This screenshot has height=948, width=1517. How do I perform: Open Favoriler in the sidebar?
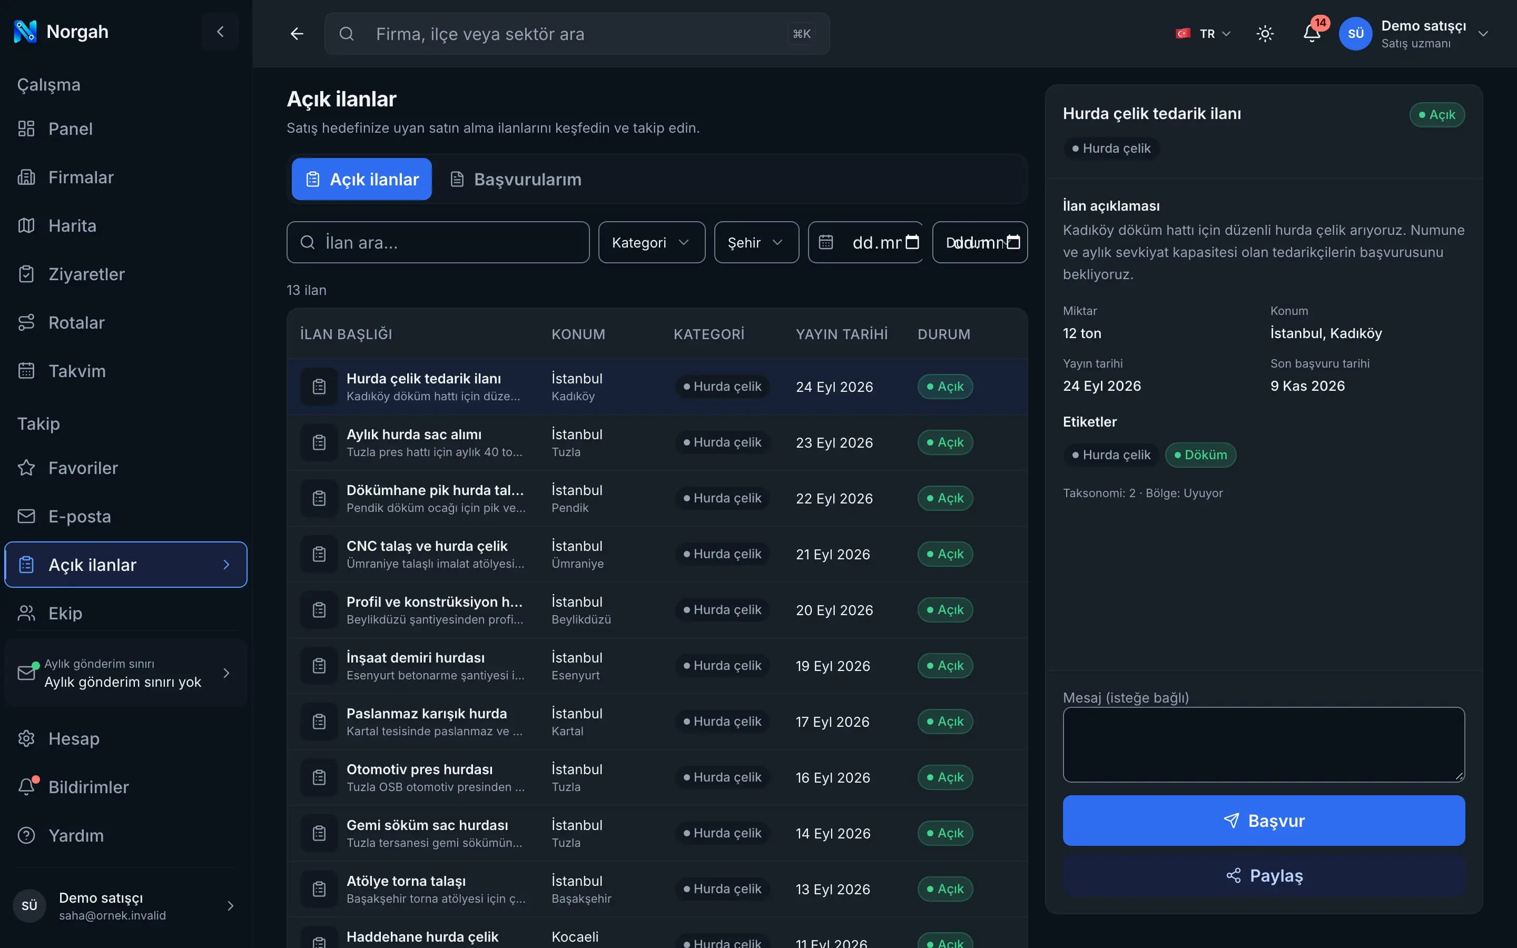coord(125,468)
